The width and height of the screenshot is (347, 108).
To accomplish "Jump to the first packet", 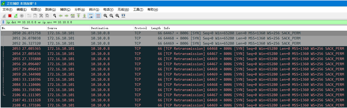I will (79, 16).
